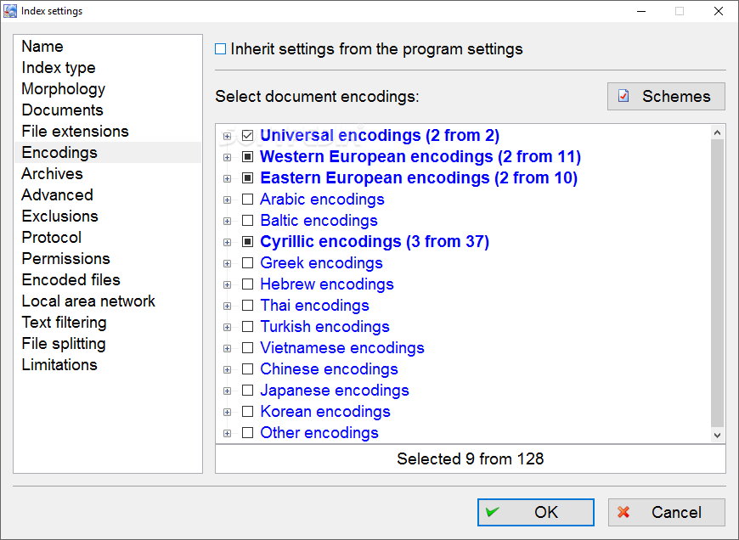Check the Arabic encodings checkbox
Viewport: 739px width, 540px height.
pos(247,200)
